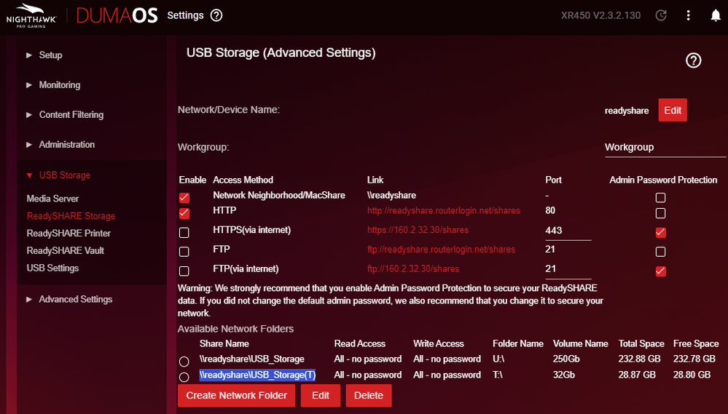The height and width of the screenshot is (414, 728).
Task: Disable the HTTP access method checkbox
Action: 184,213
